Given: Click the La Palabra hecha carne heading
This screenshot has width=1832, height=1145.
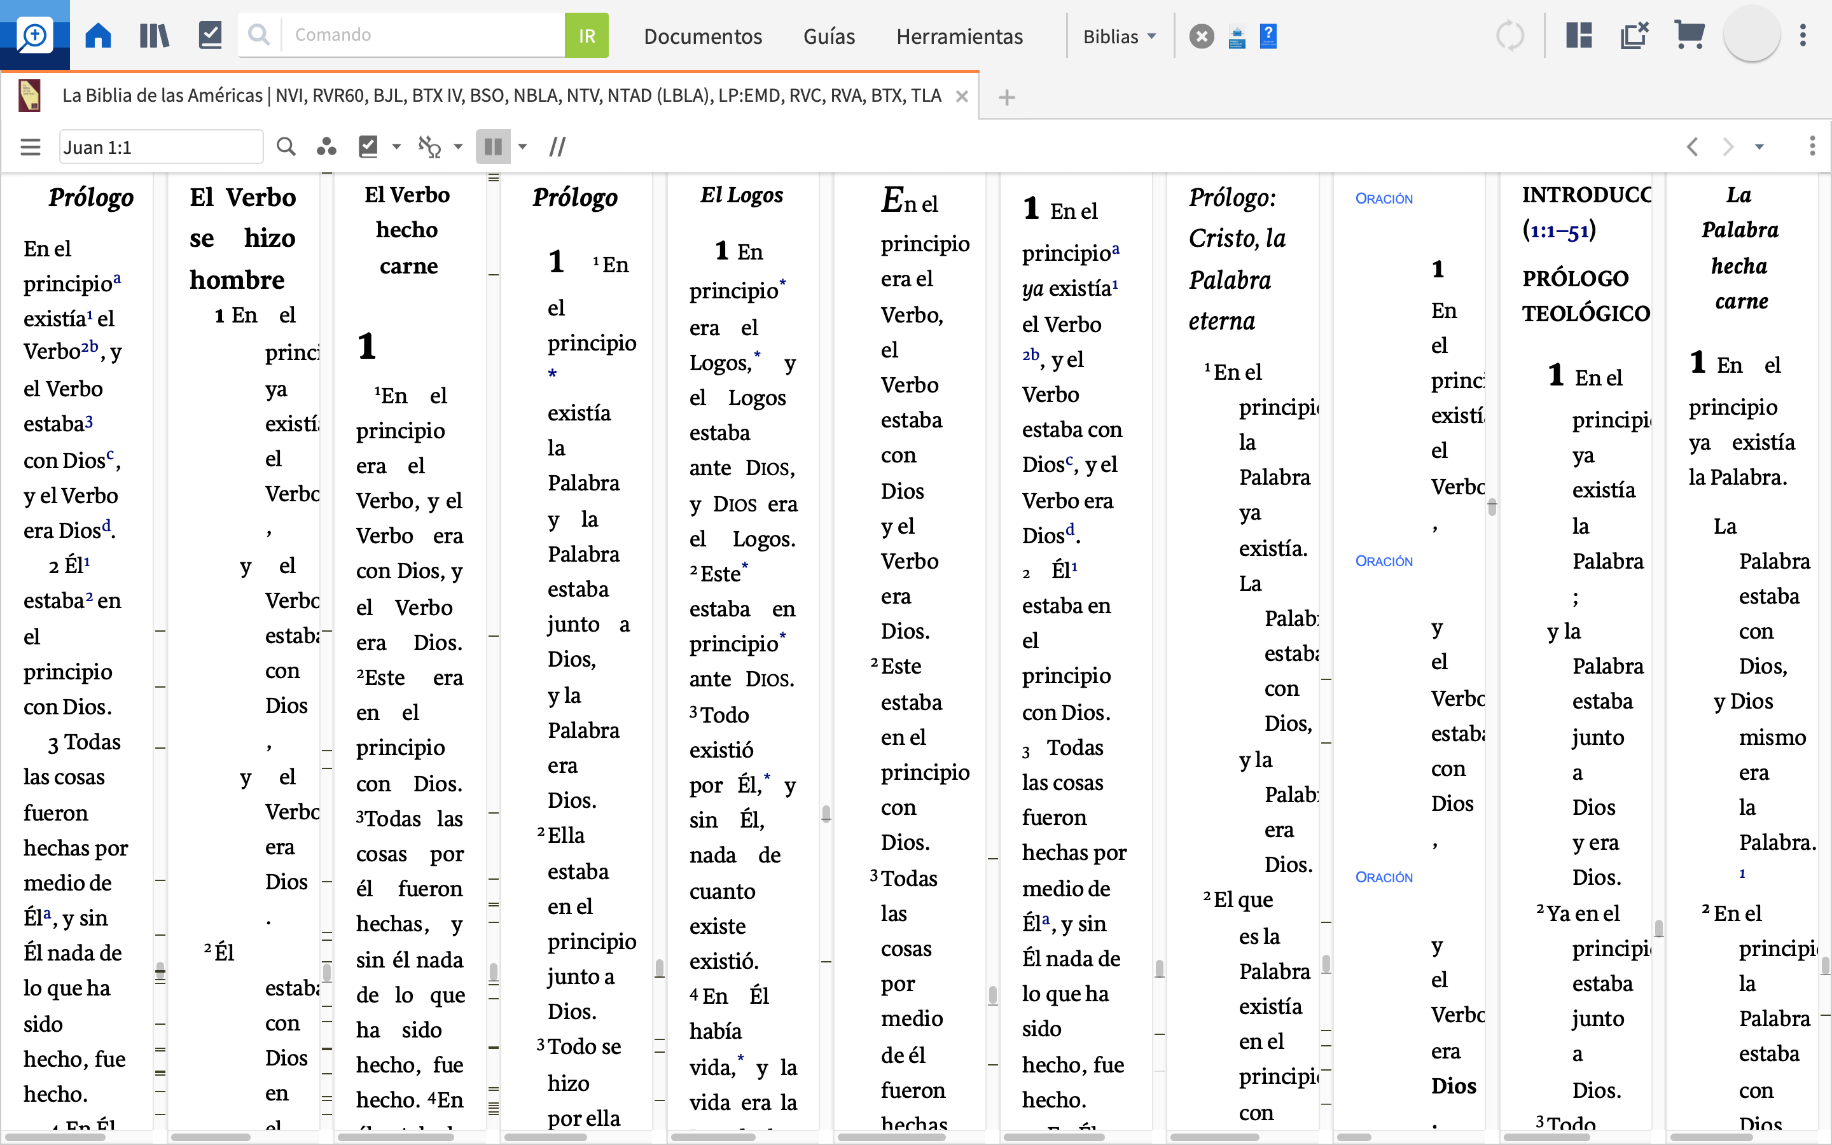Looking at the screenshot, I should 1740,247.
